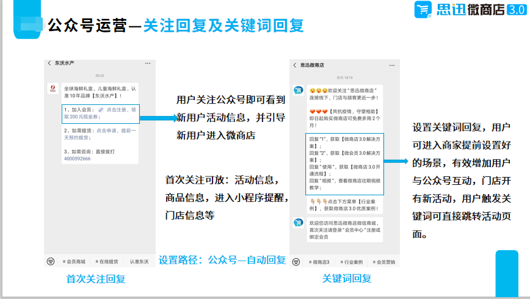The image size is (530, 299).
Task: Click the 欢迎您访问思迅微商店微信商城 message
Action: [x=345, y=230]
